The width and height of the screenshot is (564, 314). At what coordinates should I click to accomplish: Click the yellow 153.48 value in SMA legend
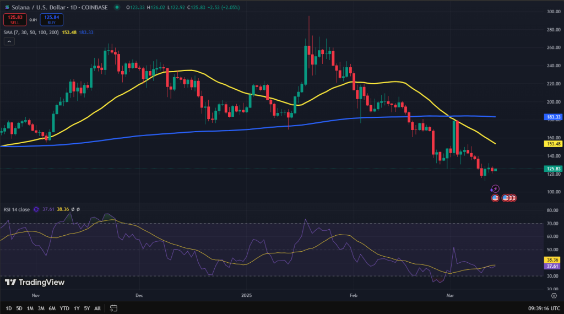pos(69,33)
